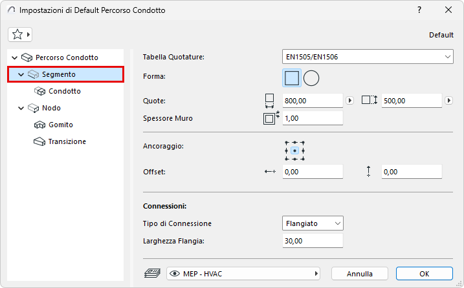
Task: Expand the favorites popup arrow
Action: (28, 35)
